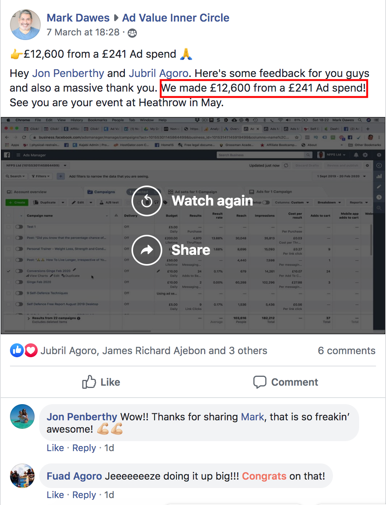Click the Share arrow icon on video
Viewport: 386px width, 505px height.
[146, 250]
